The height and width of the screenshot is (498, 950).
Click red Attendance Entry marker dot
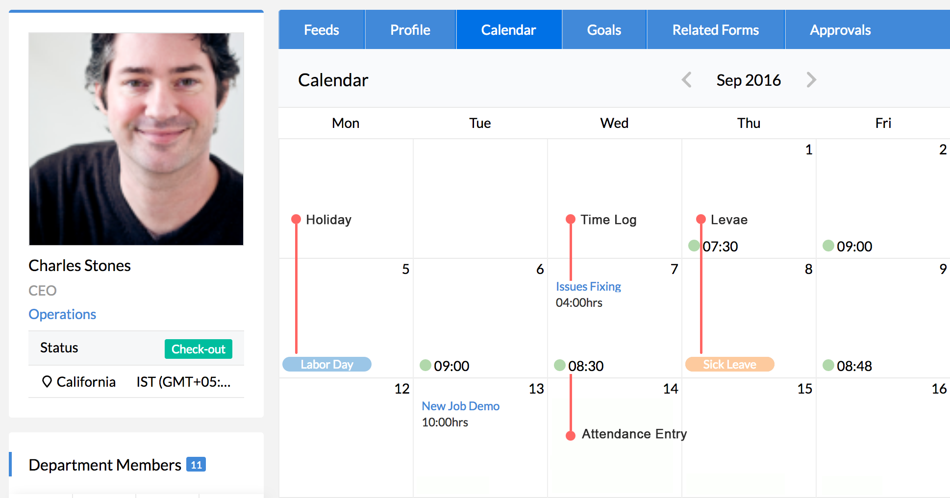point(571,436)
